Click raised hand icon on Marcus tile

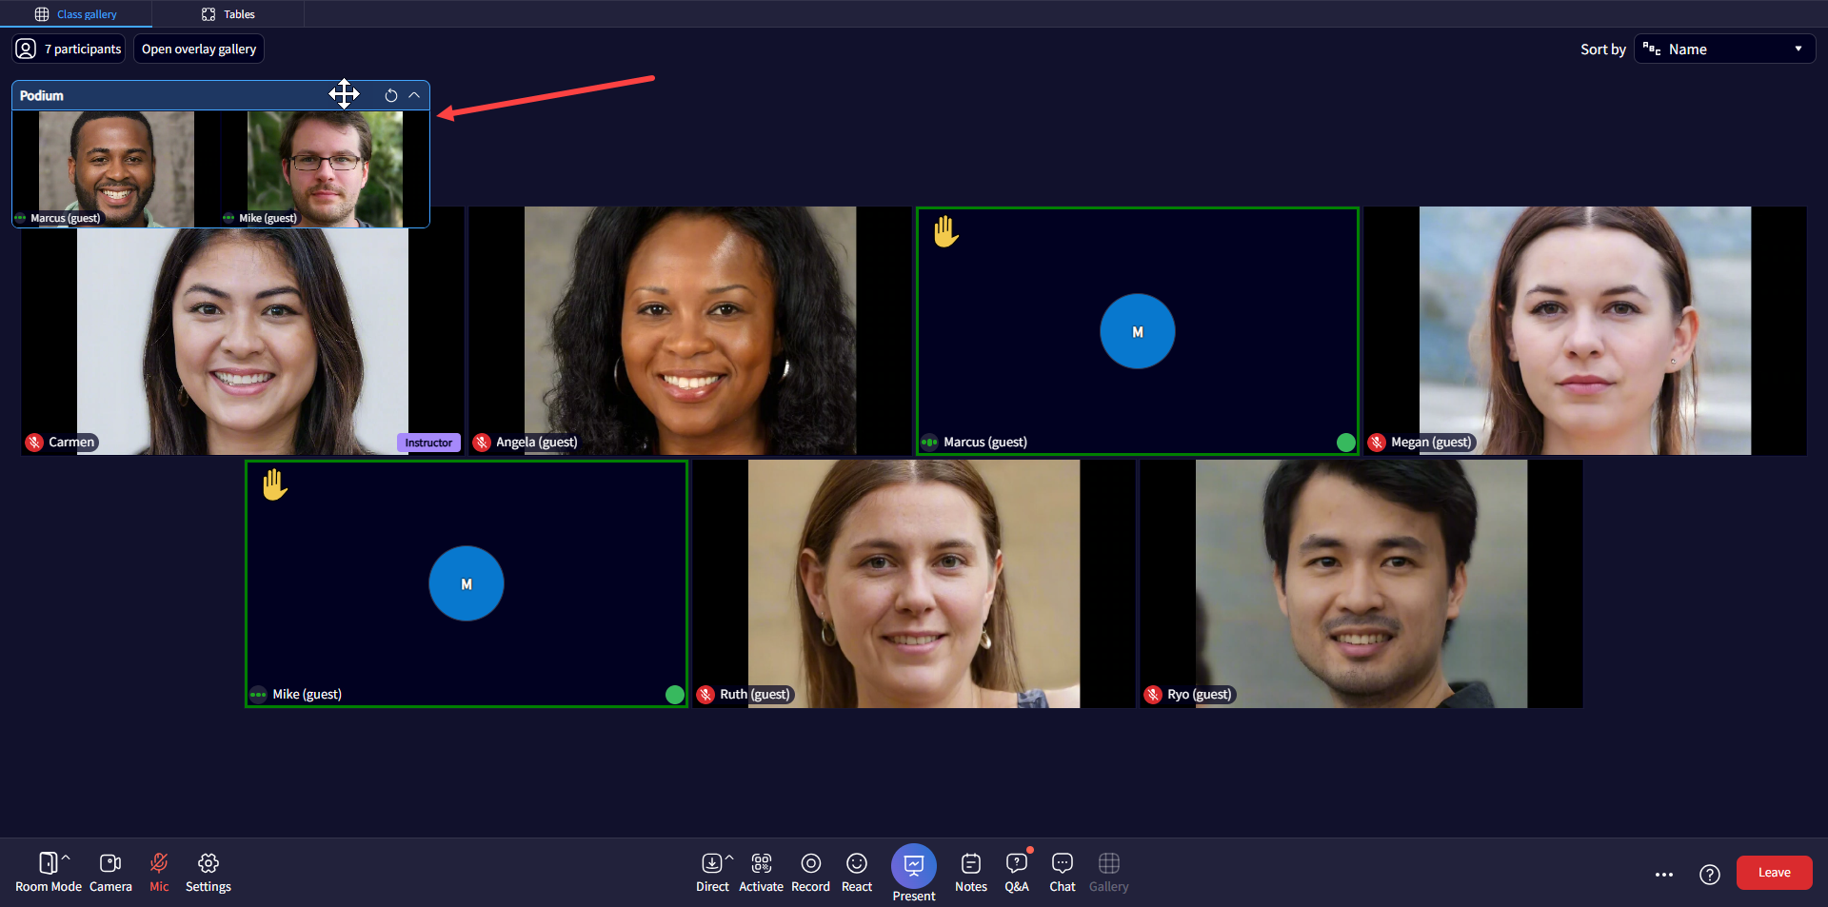tap(945, 231)
